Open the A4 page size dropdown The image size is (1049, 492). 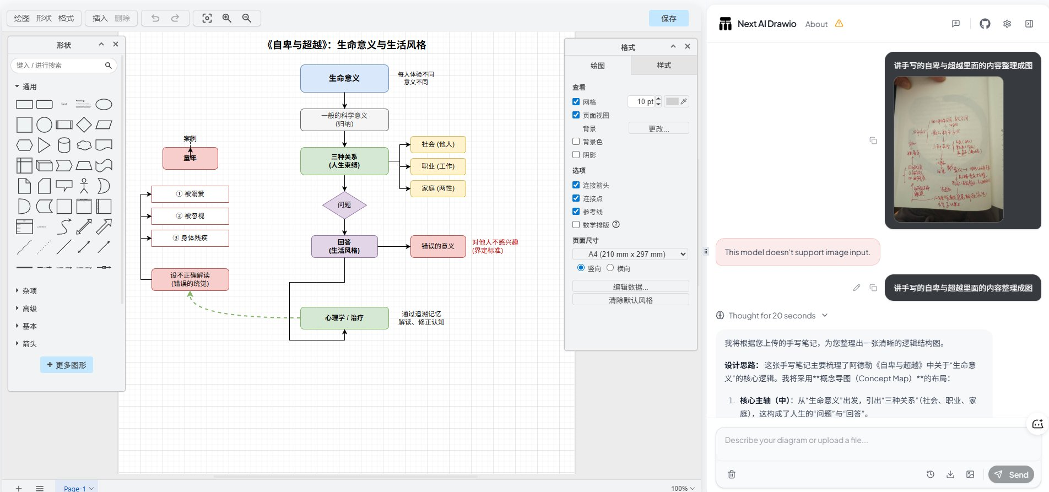630,254
